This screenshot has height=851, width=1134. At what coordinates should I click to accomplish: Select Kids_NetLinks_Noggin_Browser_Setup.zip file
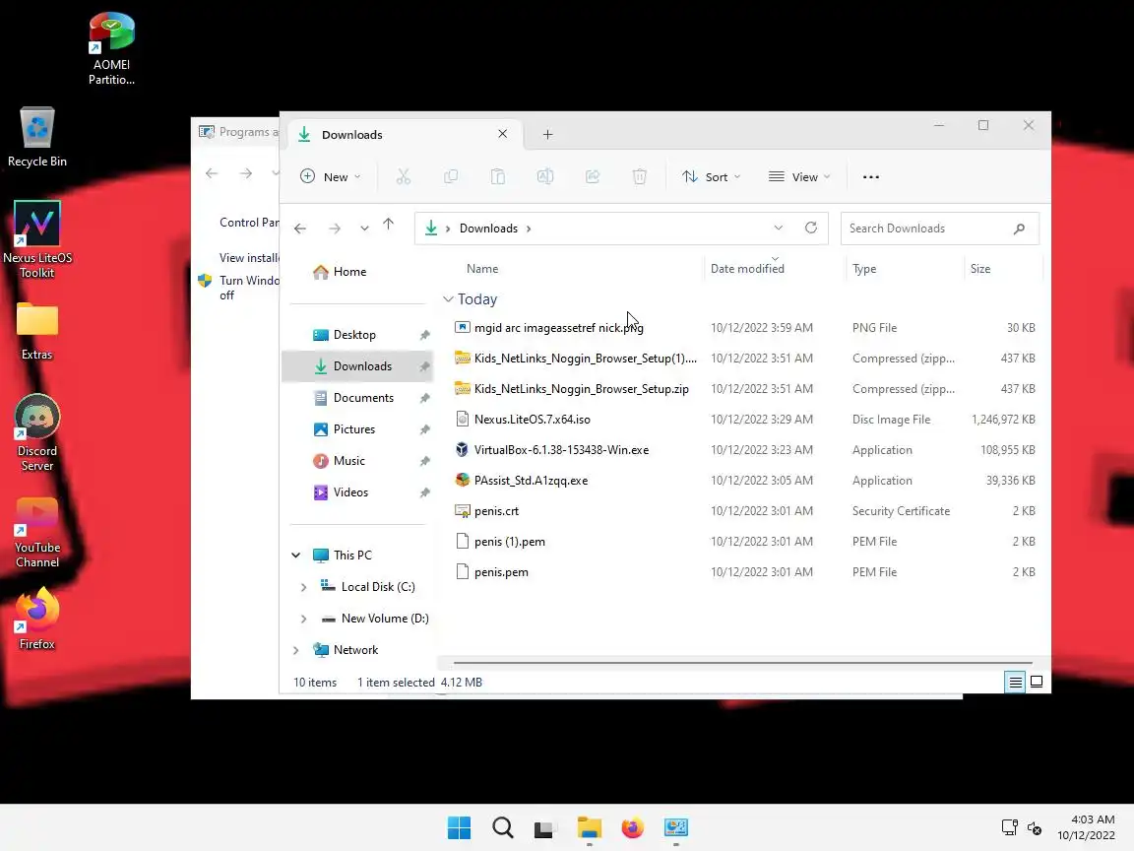(x=745, y=389)
